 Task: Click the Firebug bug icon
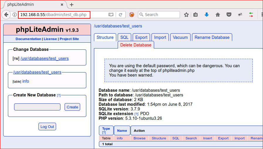coord(240,15)
